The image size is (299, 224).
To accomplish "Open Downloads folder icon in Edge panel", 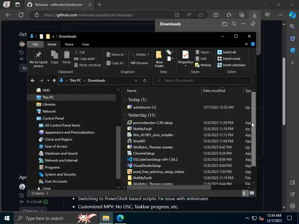I will [225, 24].
